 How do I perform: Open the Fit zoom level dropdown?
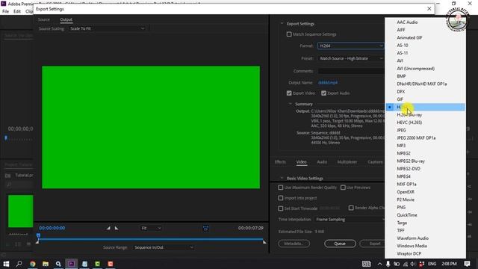coord(151,228)
